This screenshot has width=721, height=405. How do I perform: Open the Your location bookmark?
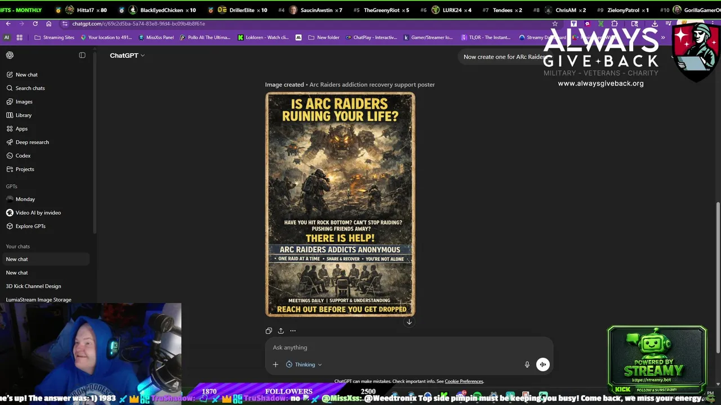pos(106,38)
